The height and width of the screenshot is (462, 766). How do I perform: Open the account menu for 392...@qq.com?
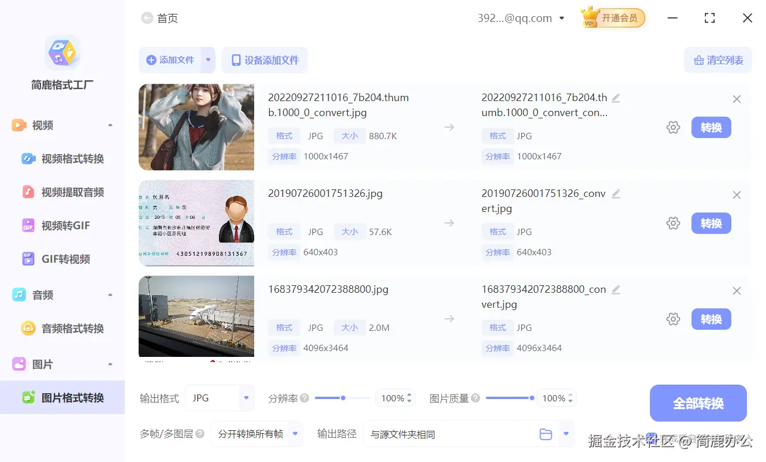tap(562, 18)
